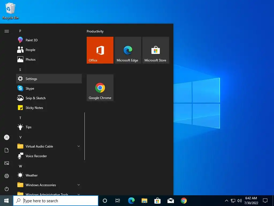Open the Microsoft Store tile

[156, 50]
